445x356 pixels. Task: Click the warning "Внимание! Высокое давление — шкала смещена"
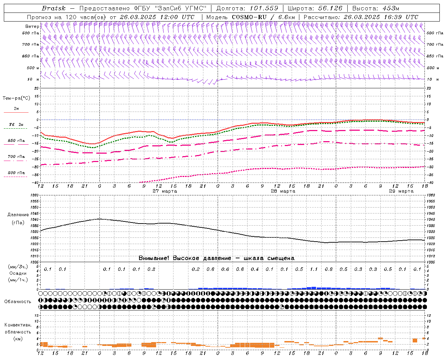point(217,258)
